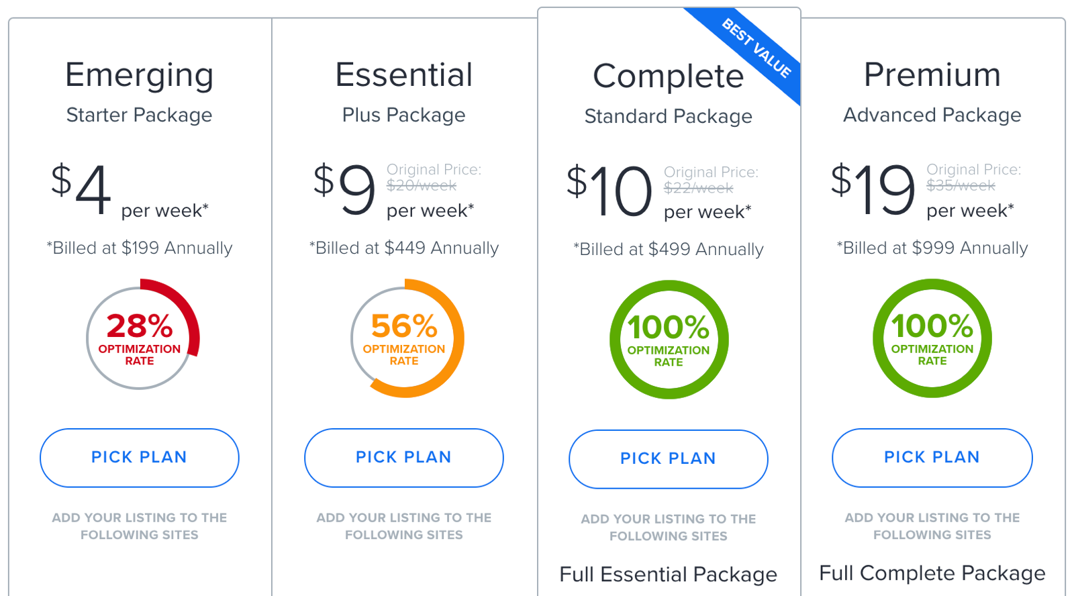Click the $4 per week price
The height and width of the screenshot is (596, 1074).
click(130, 191)
